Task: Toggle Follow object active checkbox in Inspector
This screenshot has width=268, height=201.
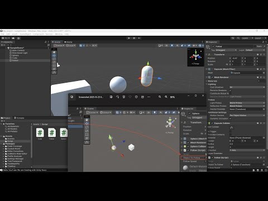Action: point(213,46)
